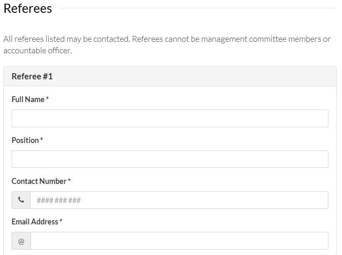Screen dimensions: 342x255
Task: Activate the Email Address input box
Action: [x=179, y=241]
